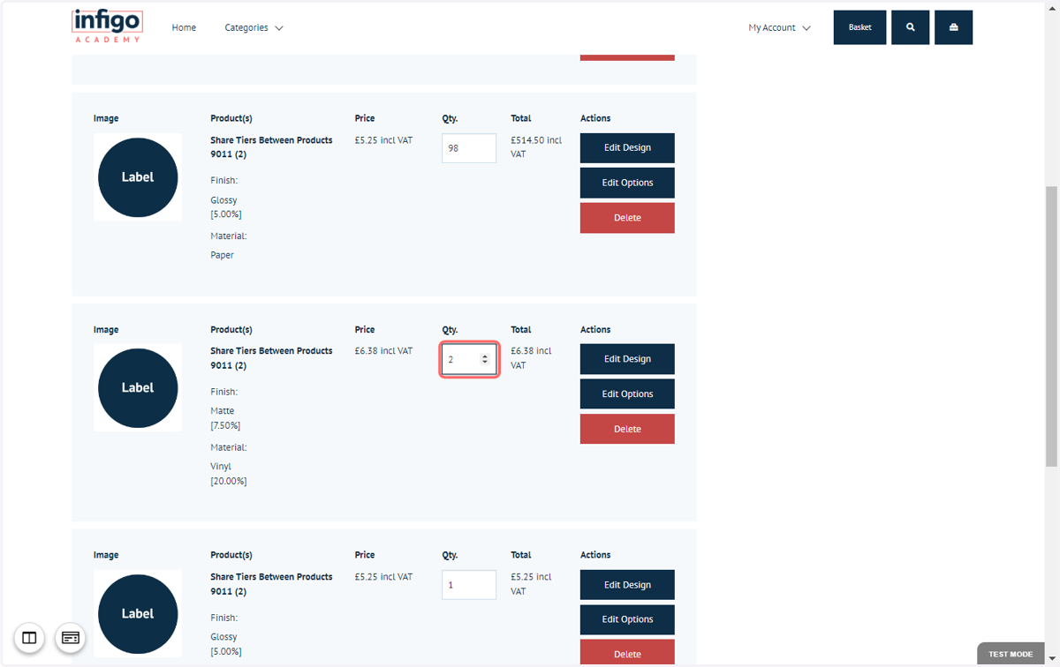
Task: Click the page vertical scrollbar thumb
Action: (1051, 326)
